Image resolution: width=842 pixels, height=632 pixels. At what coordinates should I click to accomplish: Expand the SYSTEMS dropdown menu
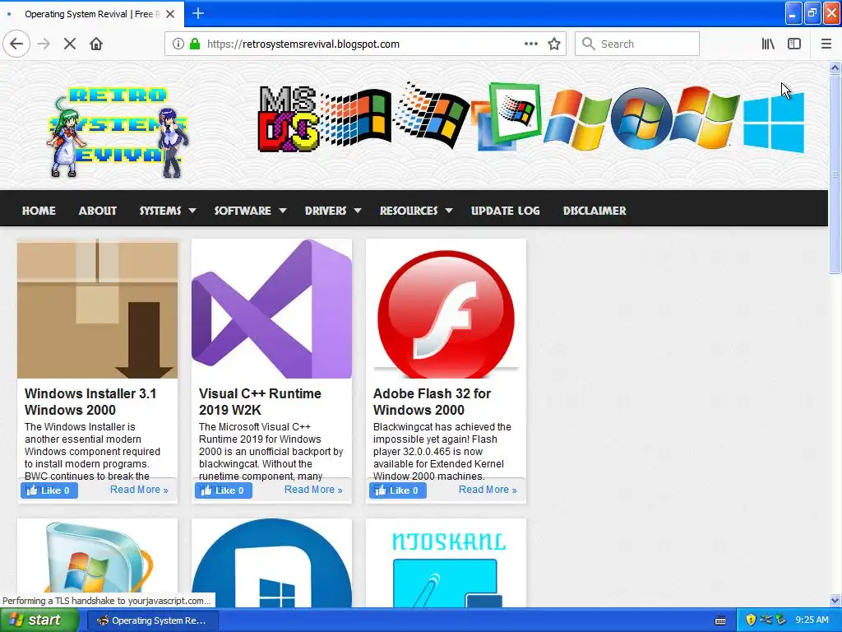pos(167,211)
